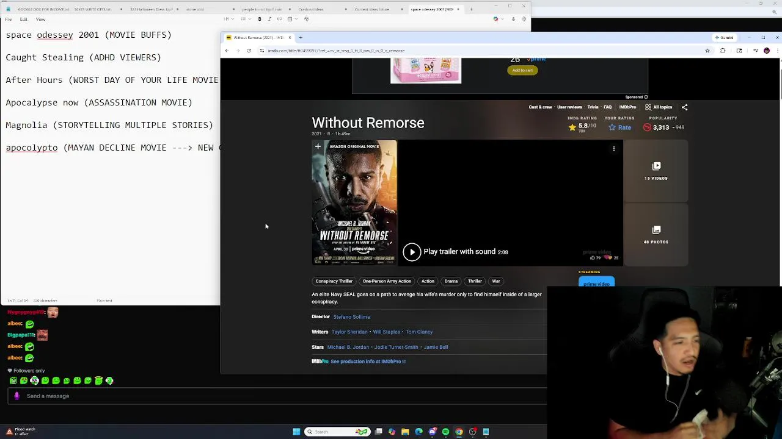Open the Trivia link

(593, 107)
